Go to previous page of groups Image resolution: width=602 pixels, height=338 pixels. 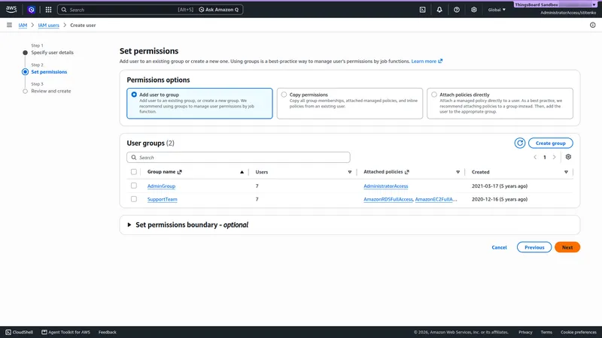pos(535,157)
